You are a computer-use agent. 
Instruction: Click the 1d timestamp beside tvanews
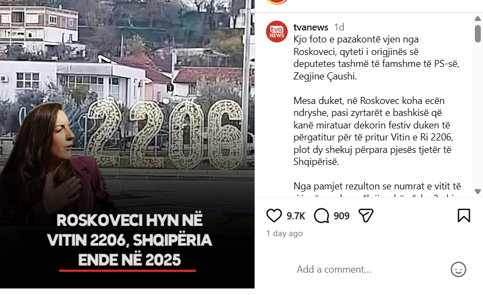point(339,27)
